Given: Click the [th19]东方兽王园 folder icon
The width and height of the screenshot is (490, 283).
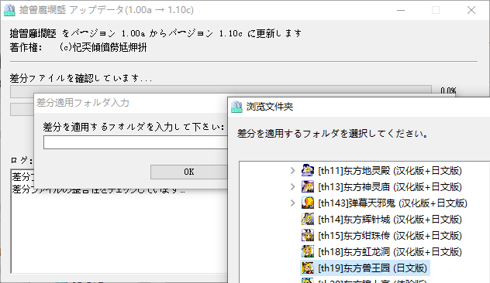Looking at the screenshot, I should click(x=308, y=268).
